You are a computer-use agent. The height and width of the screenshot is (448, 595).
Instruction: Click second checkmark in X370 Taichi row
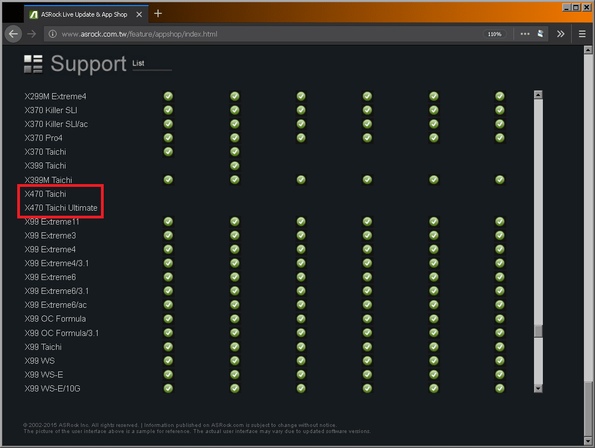pyautogui.click(x=235, y=152)
